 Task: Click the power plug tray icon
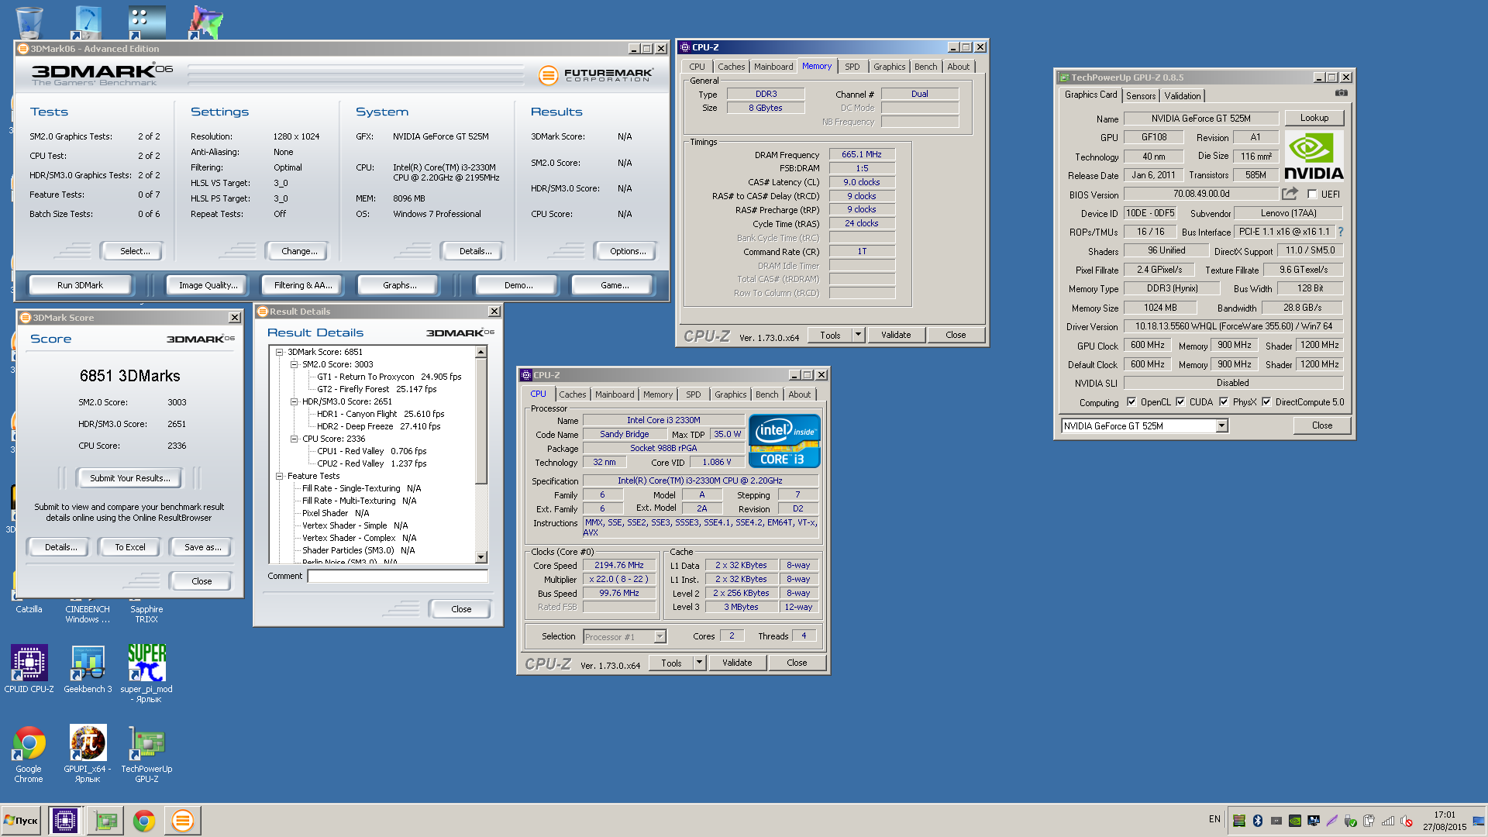[x=1369, y=820]
